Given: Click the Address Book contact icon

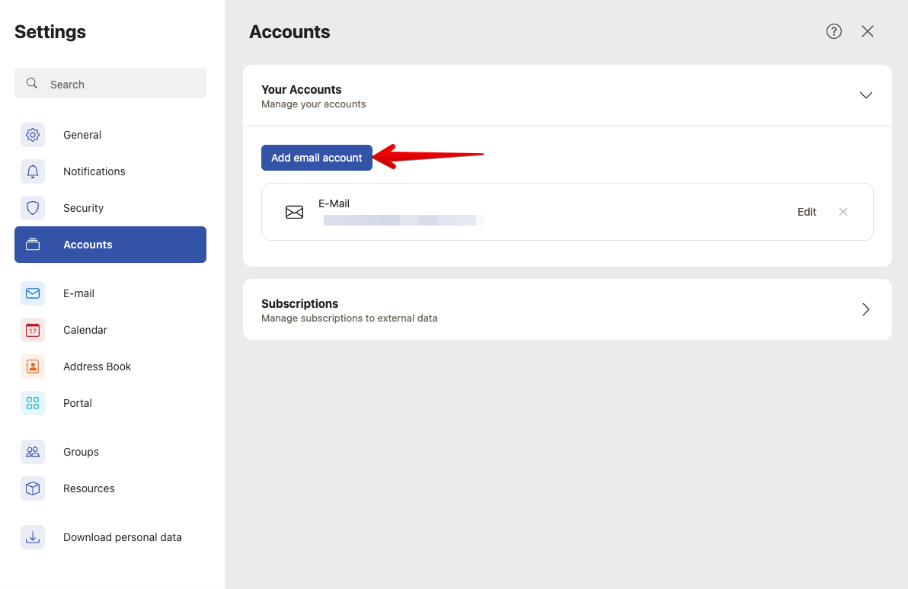Looking at the screenshot, I should [x=33, y=367].
